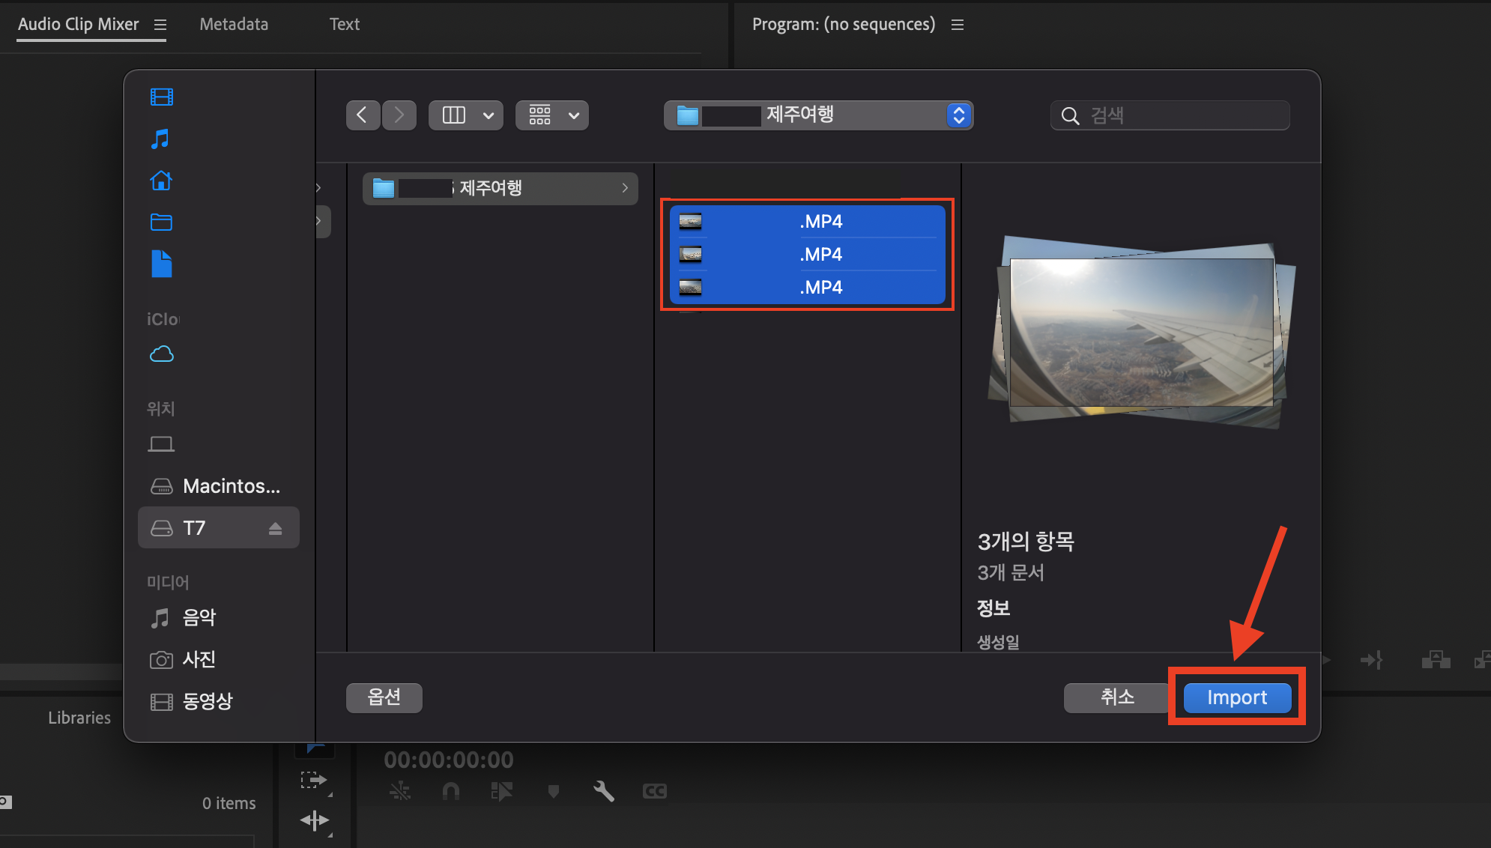
Task: Open the grouping options dropdown
Action: pyautogui.click(x=573, y=115)
